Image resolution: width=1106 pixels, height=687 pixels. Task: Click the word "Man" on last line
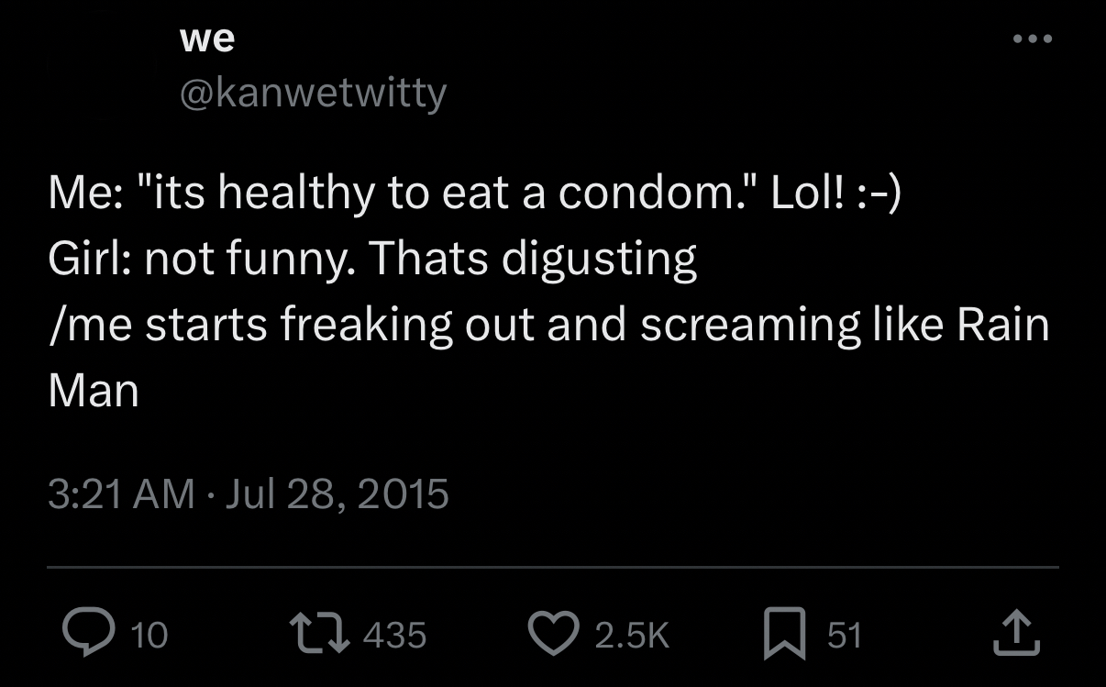94,391
